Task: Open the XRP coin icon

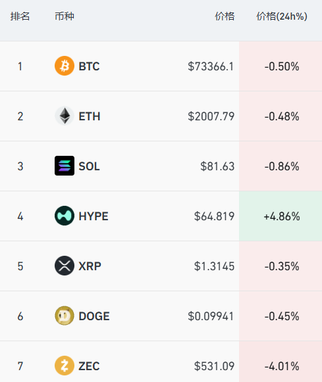Action: [65, 266]
